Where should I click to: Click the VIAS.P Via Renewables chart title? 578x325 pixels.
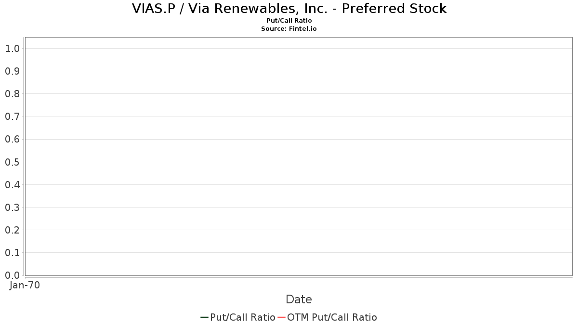289,9
